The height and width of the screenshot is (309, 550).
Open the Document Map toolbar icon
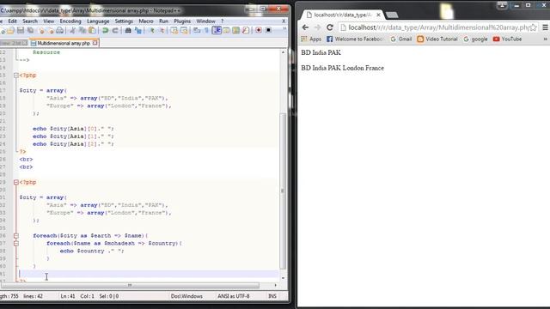pos(235,31)
